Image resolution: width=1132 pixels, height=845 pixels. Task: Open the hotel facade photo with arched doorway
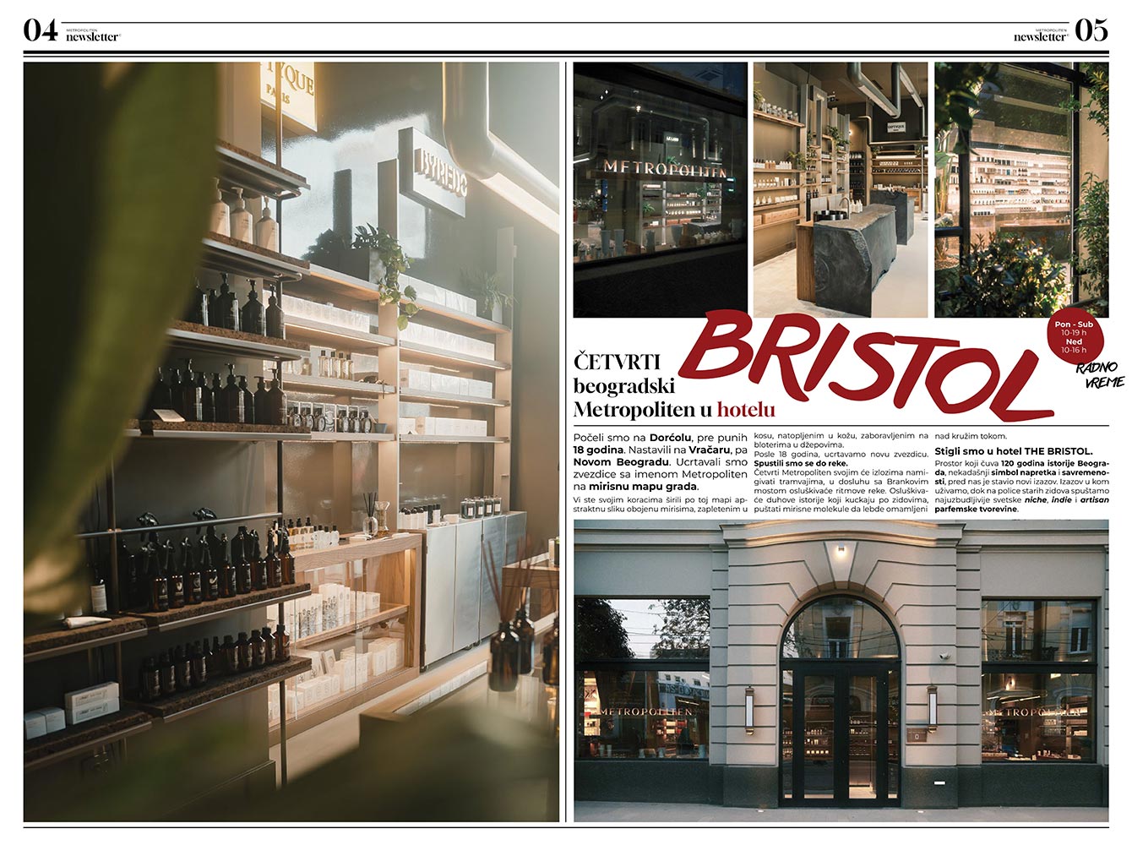(841, 671)
